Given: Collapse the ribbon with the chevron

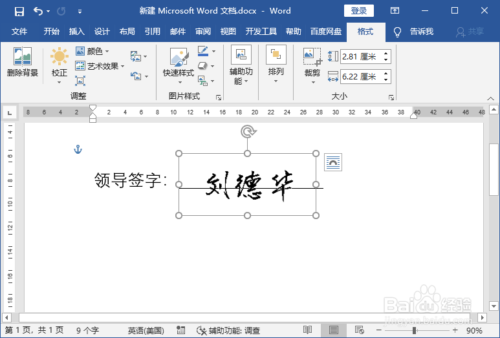Looking at the screenshot, I should tap(490, 98).
